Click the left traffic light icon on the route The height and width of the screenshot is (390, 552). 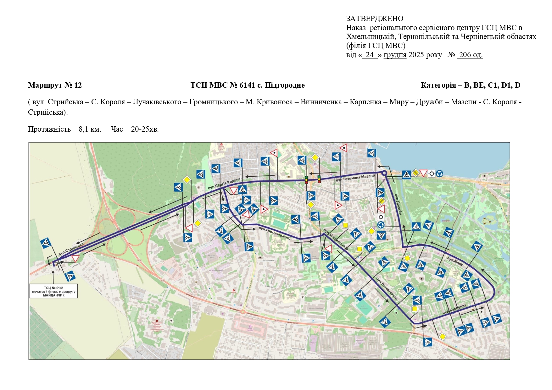click(x=306, y=180)
